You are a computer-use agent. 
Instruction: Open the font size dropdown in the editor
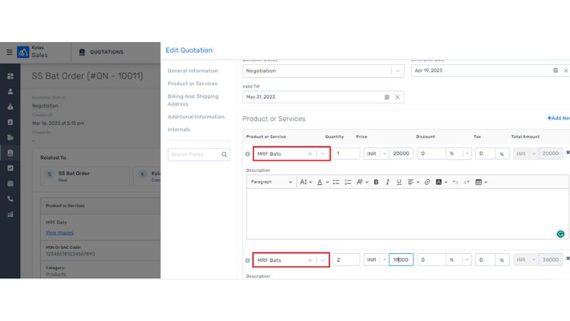pos(306,182)
